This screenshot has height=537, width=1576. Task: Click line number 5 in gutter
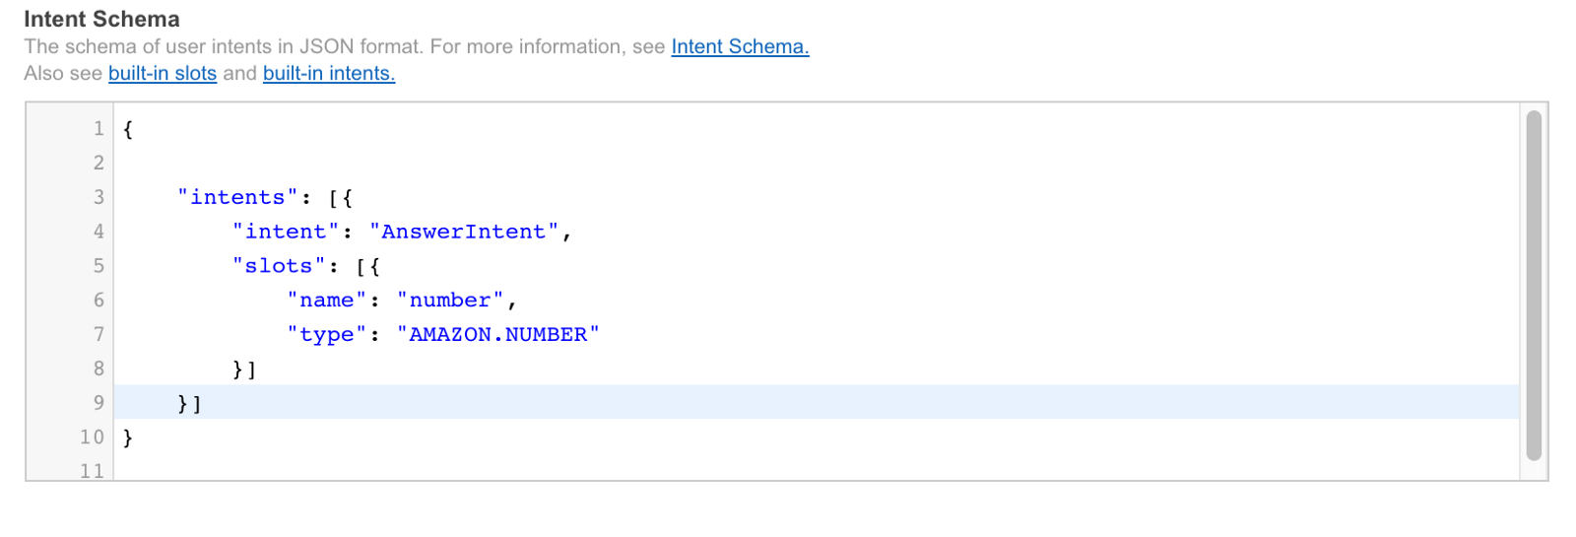(98, 266)
